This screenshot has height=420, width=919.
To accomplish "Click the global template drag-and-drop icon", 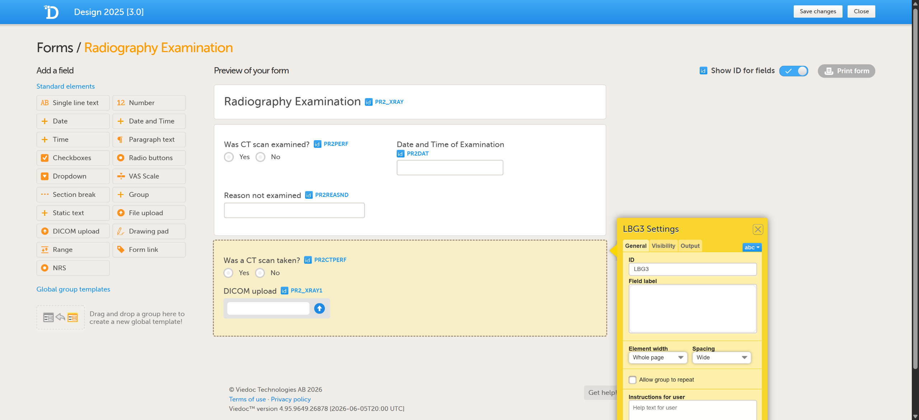I will (x=60, y=317).
